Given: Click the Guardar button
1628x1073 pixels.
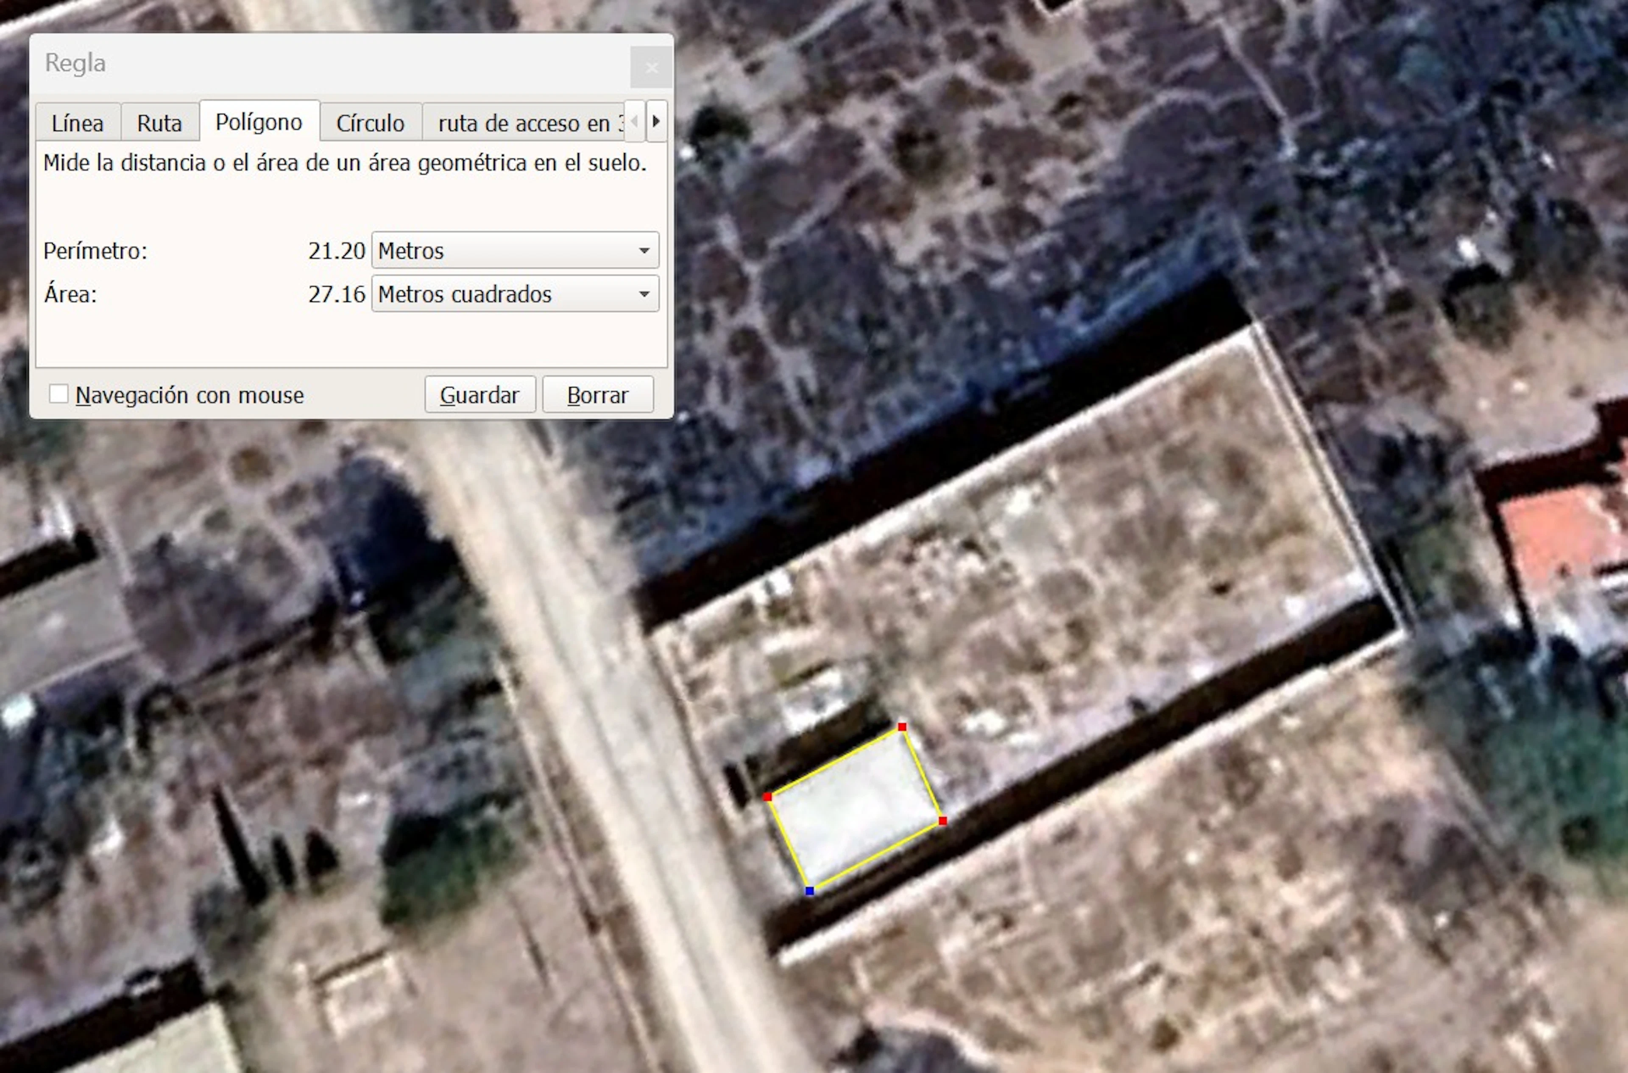Looking at the screenshot, I should pos(480,395).
